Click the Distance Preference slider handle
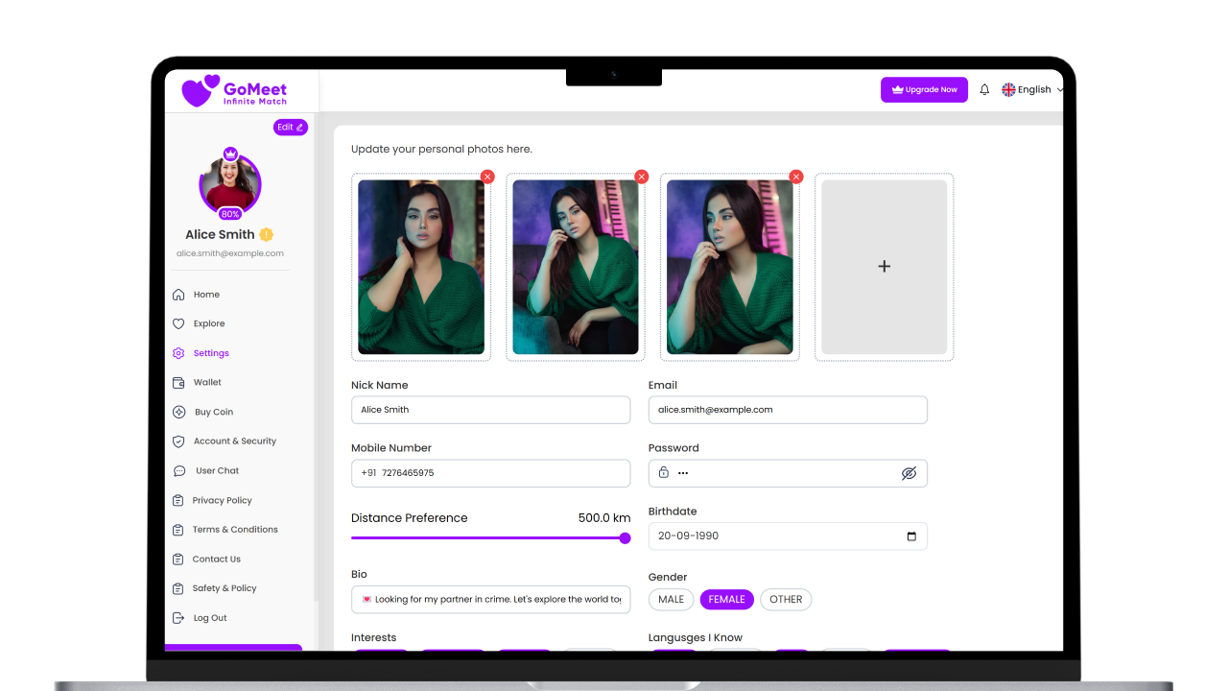Screen dimensions: 1228x691 click(625, 538)
